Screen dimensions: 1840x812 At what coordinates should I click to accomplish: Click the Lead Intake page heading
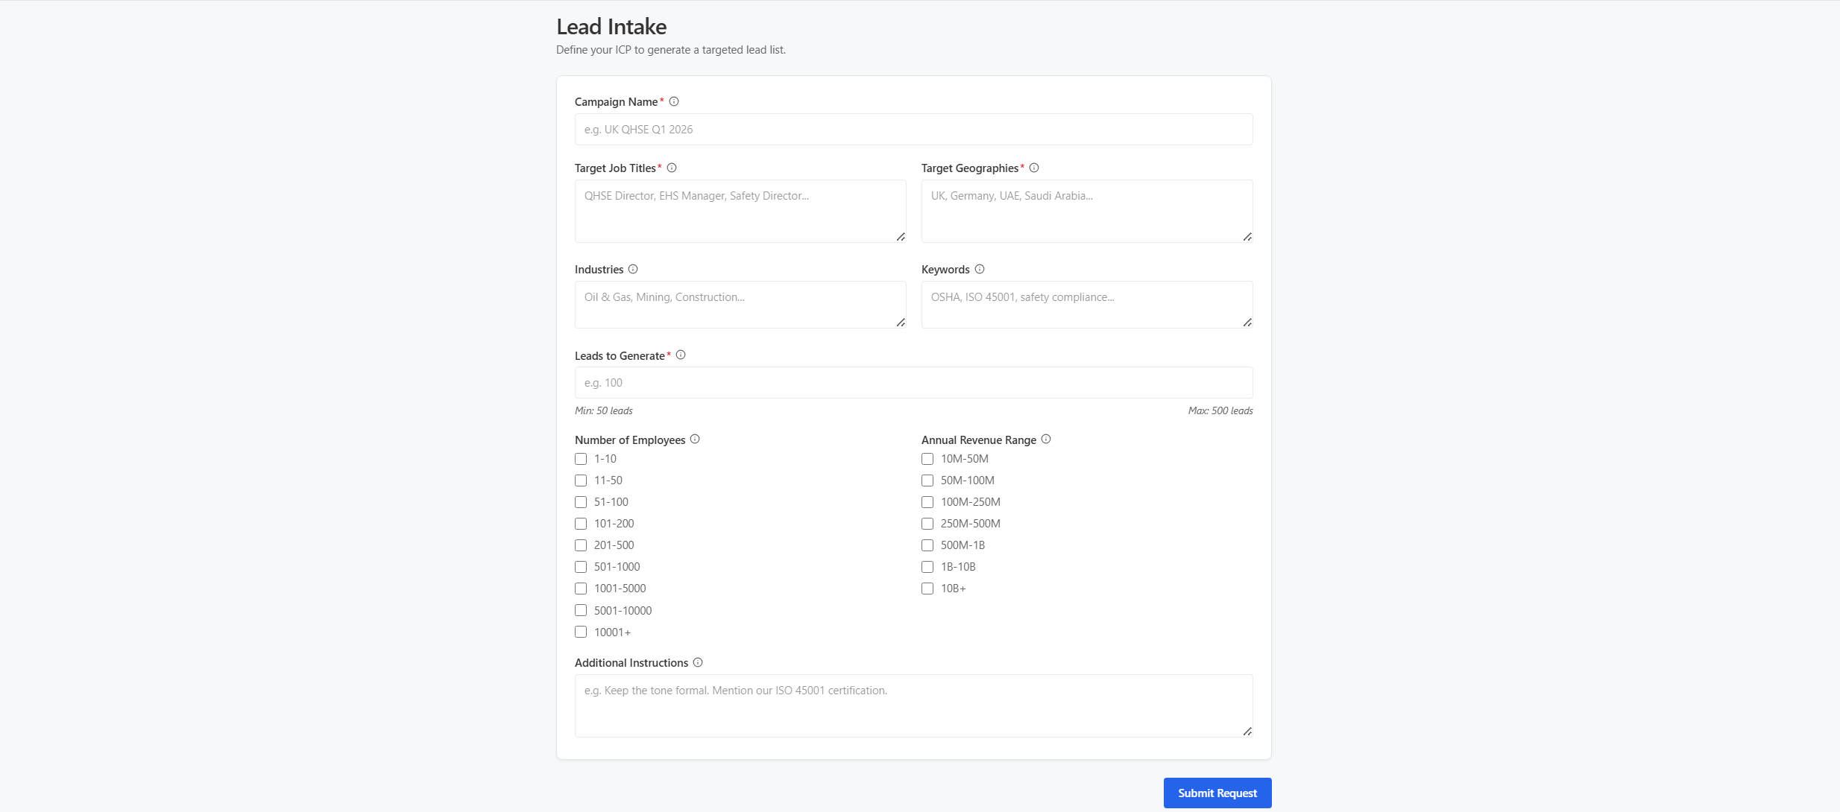[x=611, y=27]
